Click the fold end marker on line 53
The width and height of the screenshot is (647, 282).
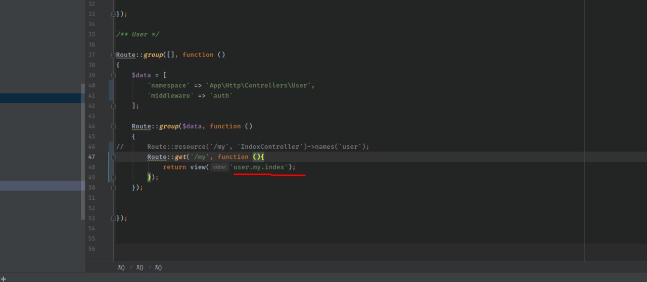[x=113, y=218]
